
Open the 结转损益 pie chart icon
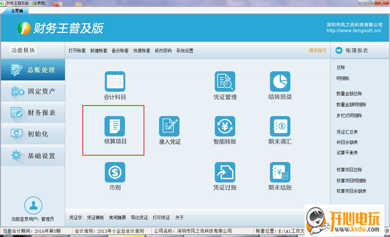[x=280, y=81]
